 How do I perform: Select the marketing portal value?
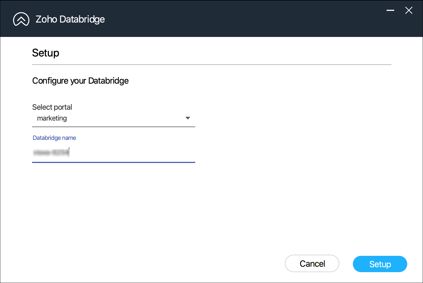click(x=52, y=118)
